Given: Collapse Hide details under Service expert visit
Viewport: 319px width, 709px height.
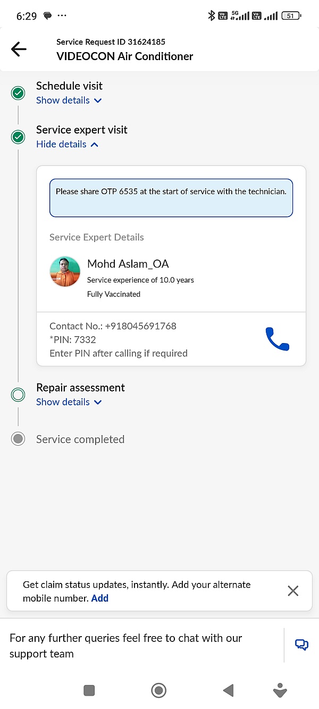Looking at the screenshot, I should pyautogui.click(x=67, y=144).
